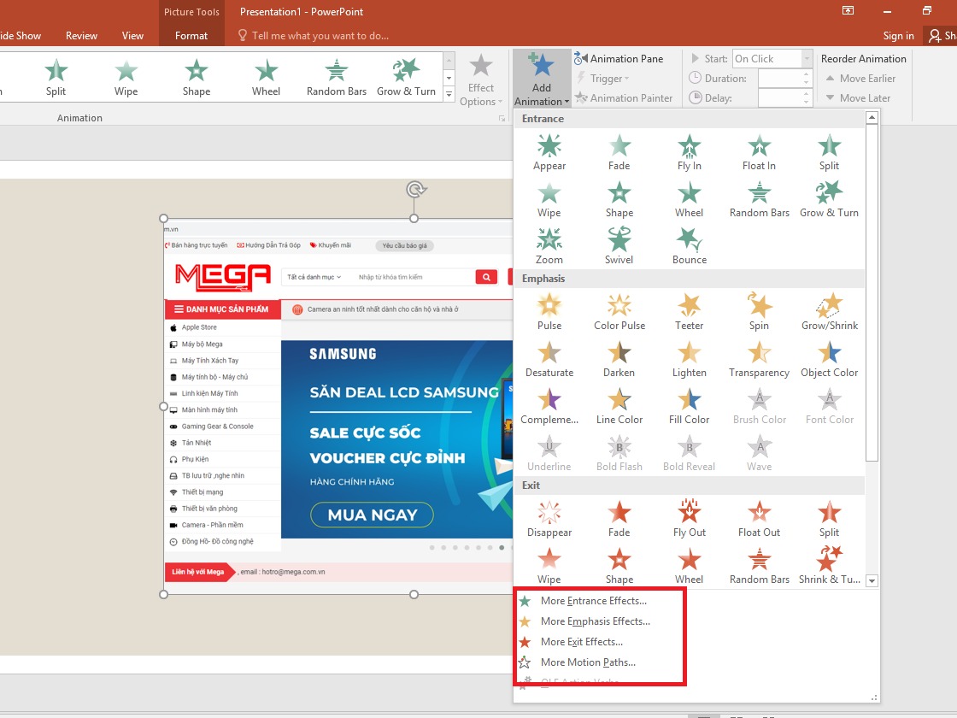
Task: Select the Float Out exit effect
Action: [x=759, y=520]
